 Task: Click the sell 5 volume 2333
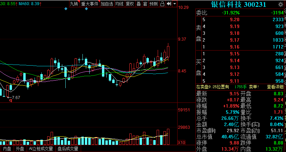point(278,20)
